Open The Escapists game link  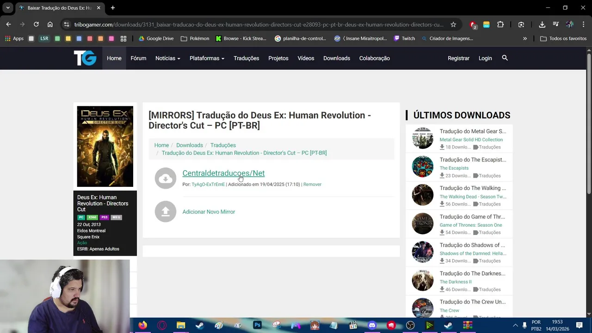point(454,168)
